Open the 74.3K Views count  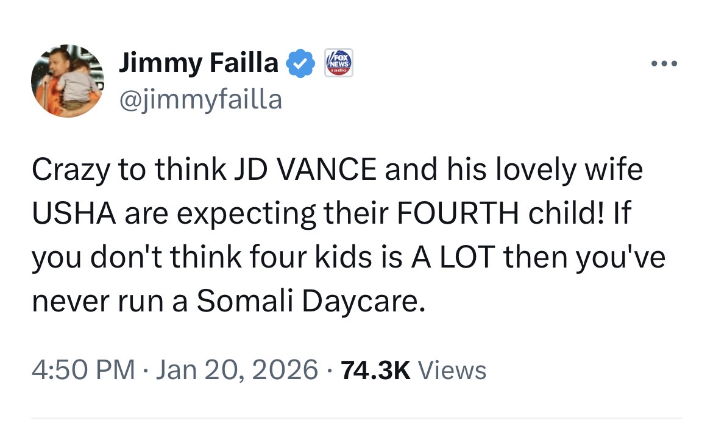tap(374, 370)
